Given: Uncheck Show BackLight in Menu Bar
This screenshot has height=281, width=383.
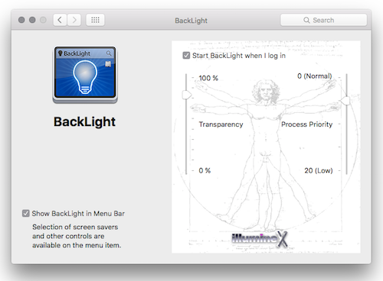Looking at the screenshot, I should tap(26, 213).
